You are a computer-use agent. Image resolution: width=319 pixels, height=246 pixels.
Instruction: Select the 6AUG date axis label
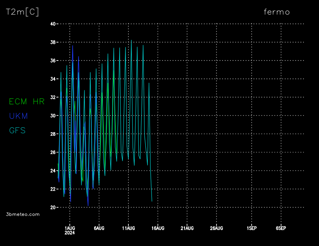tap(99, 228)
